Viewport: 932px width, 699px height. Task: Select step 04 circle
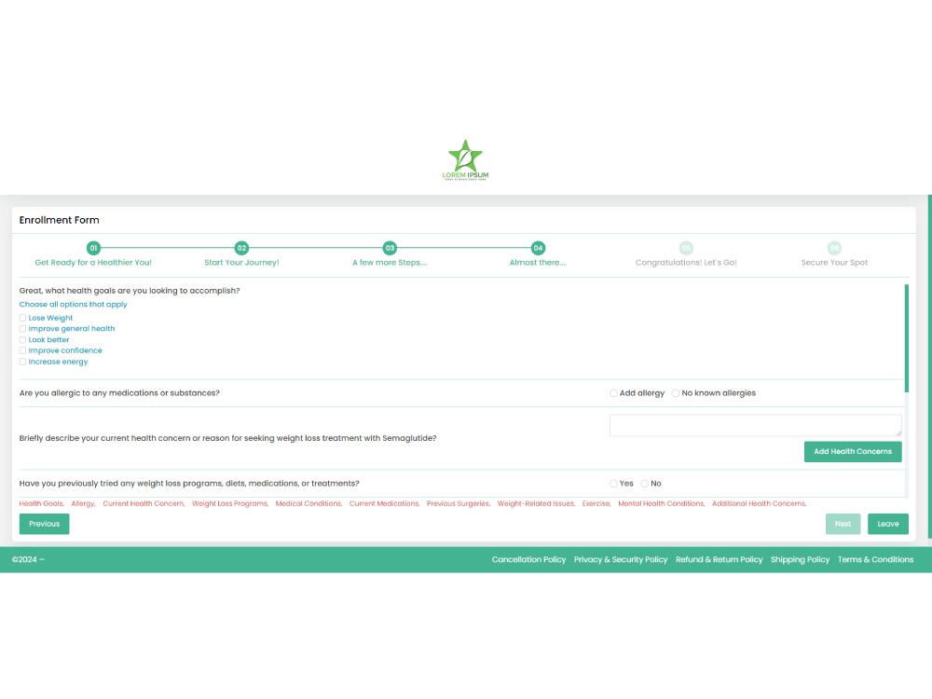538,248
